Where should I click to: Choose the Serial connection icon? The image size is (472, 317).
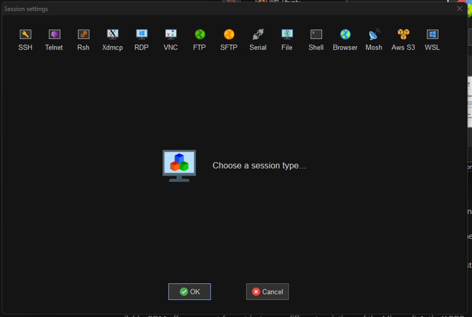[258, 35]
